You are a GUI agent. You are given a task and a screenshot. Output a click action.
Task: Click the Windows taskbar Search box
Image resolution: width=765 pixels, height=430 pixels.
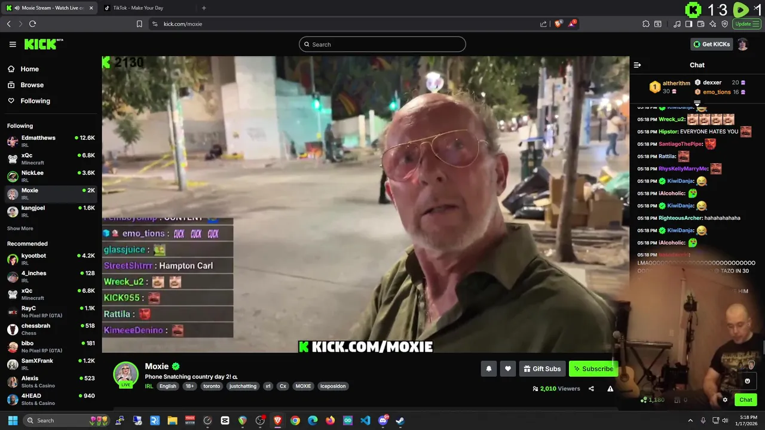68,420
